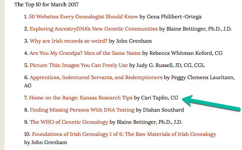Open the 50 Websites Every Genealogist Should Know link
The height and width of the screenshot is (150, 242).
84,16
